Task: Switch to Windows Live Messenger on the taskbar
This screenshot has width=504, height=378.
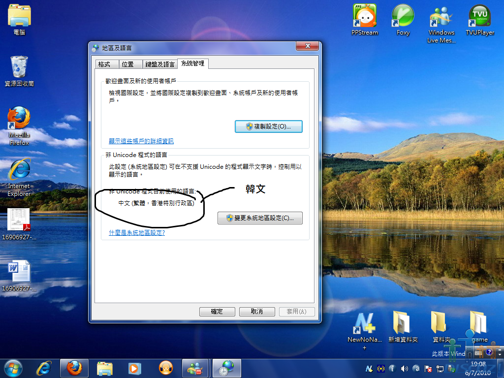Action: click(x=195, y=368)
